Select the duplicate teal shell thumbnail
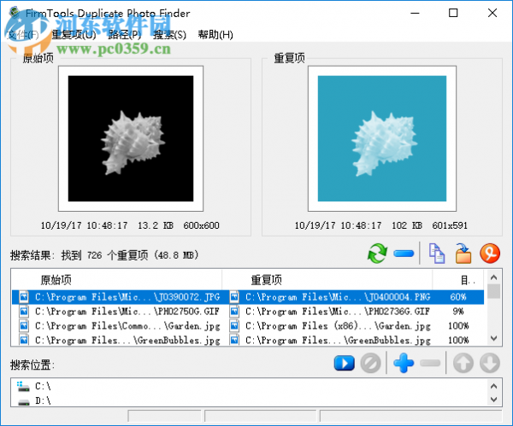Image resolution: width=513 pixels, height=426 pixels. click(x=382, y=138)
